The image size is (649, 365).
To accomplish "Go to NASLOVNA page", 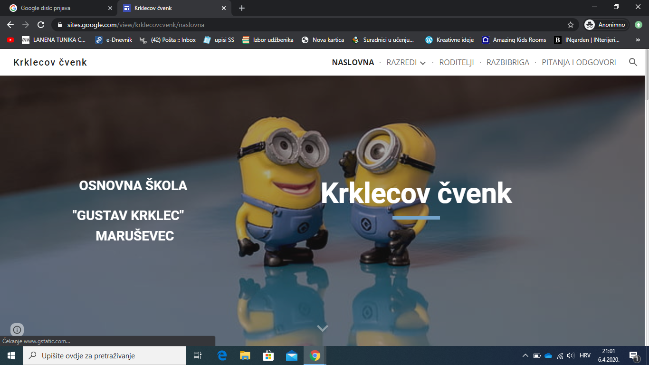I will coord(353,62).
